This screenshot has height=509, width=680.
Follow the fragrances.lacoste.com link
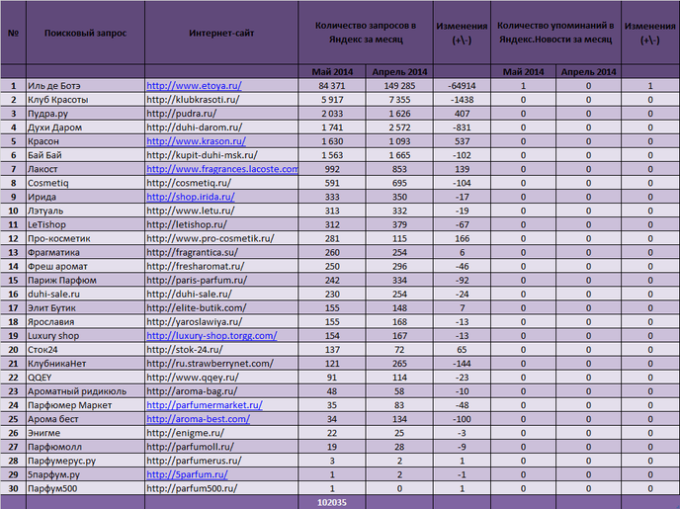[x=222, y=169]
